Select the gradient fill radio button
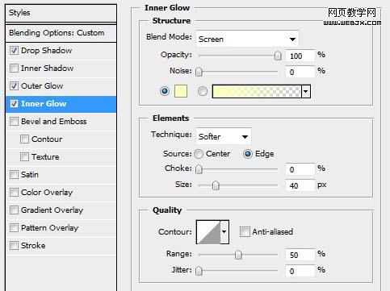 point(203,91)
